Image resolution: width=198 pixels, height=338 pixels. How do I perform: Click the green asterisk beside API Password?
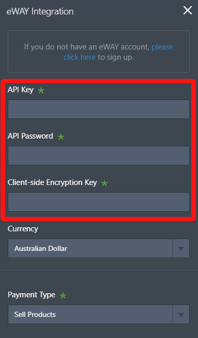pyautogui.click(x=61, y=137)
